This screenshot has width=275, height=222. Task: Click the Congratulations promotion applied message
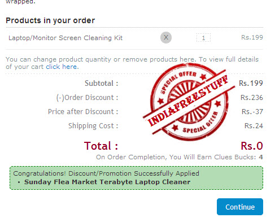click(x=106, y=173)
